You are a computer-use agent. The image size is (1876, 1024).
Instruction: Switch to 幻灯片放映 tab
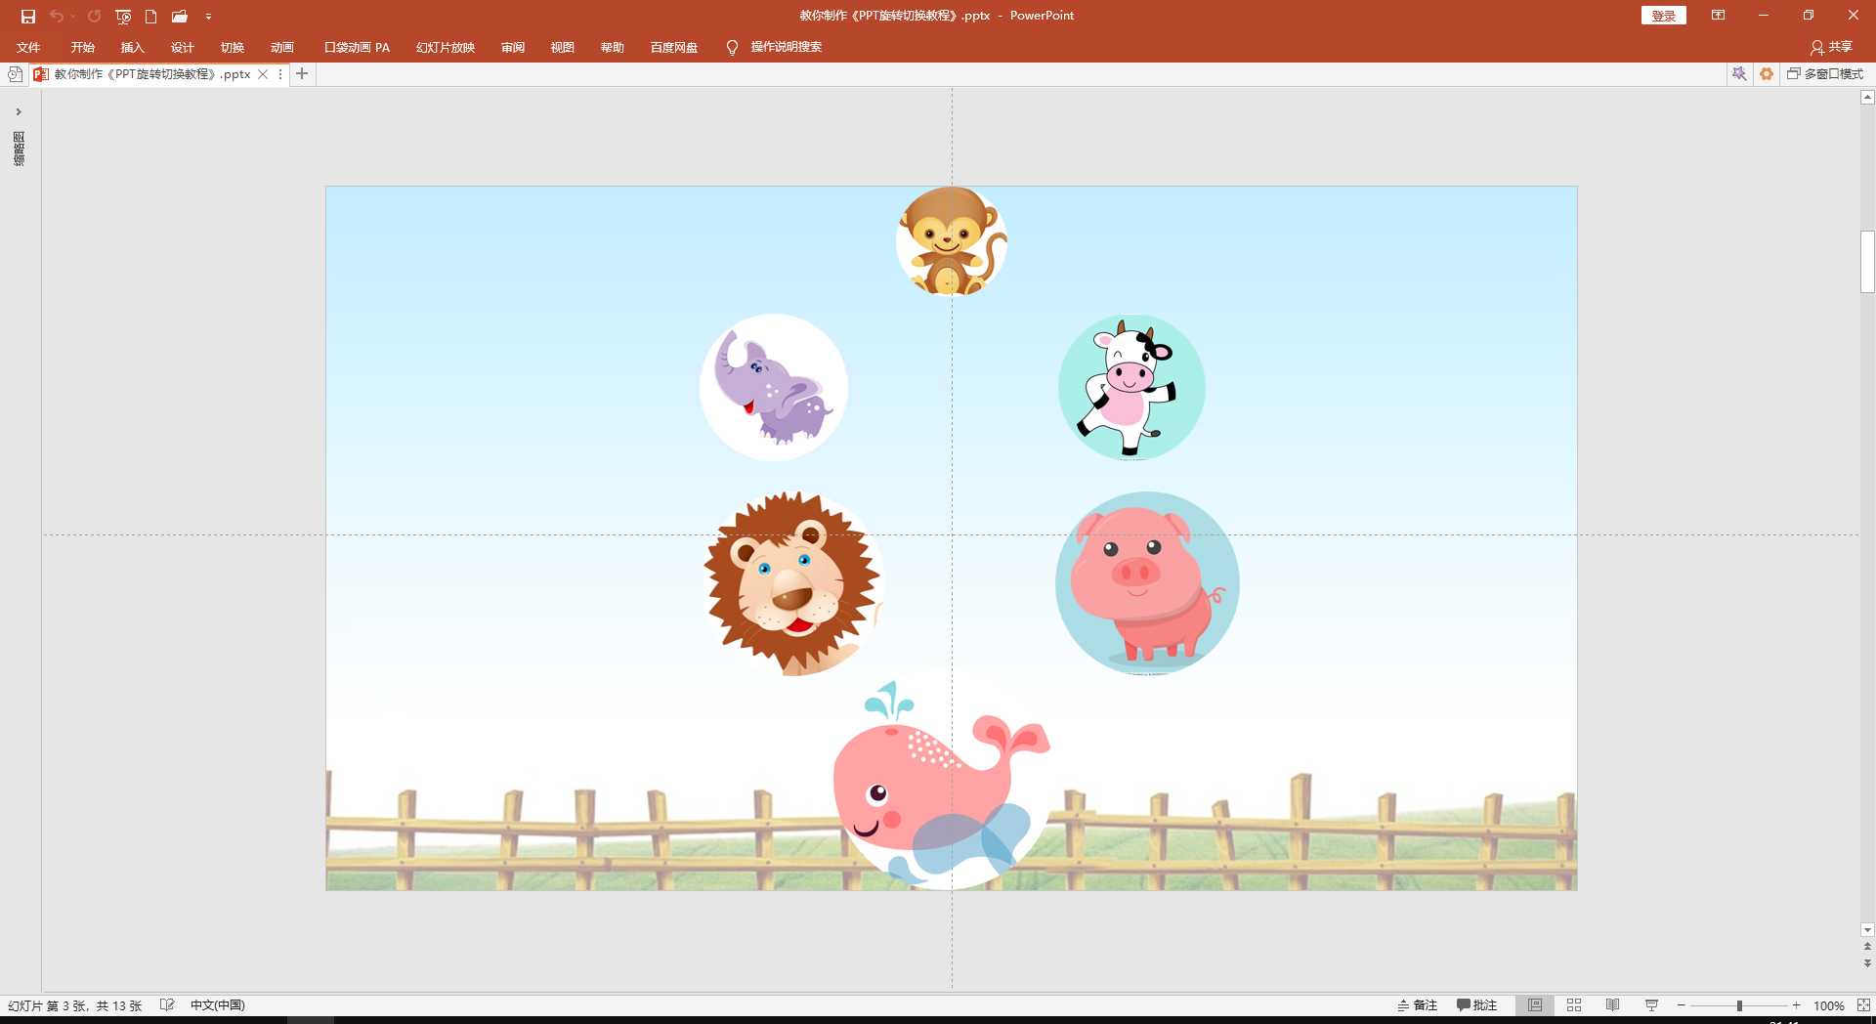pyautogui.click(x=445, y=47)
